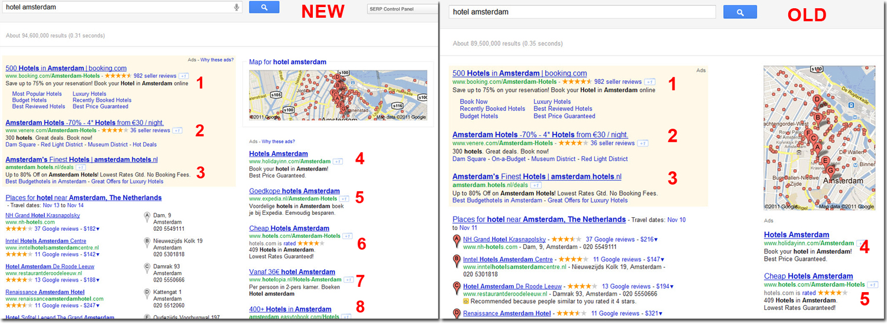This screenshot has height=324, width=887.
Task: Open '400+ Hotels in Amsterdam' ad title
Action: pos(290,309)
